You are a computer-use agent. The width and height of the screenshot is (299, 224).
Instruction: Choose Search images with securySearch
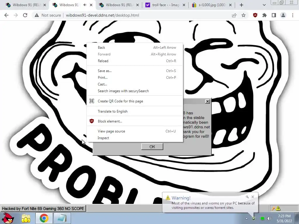click(135, 91)
